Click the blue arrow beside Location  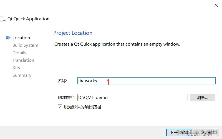(x=8, y=38)
